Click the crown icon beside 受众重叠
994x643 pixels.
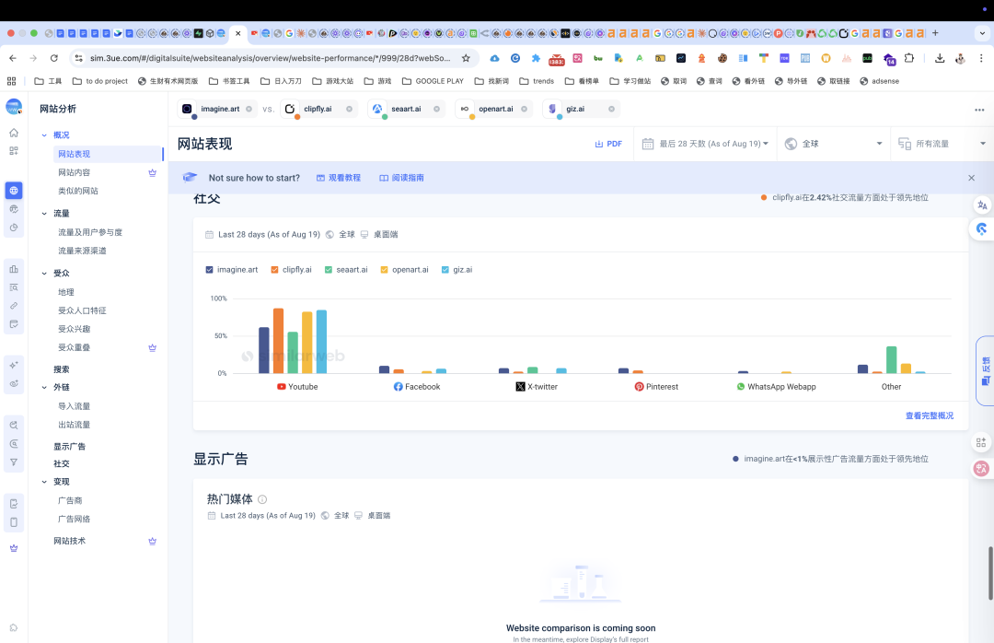(x=152, y=348)
